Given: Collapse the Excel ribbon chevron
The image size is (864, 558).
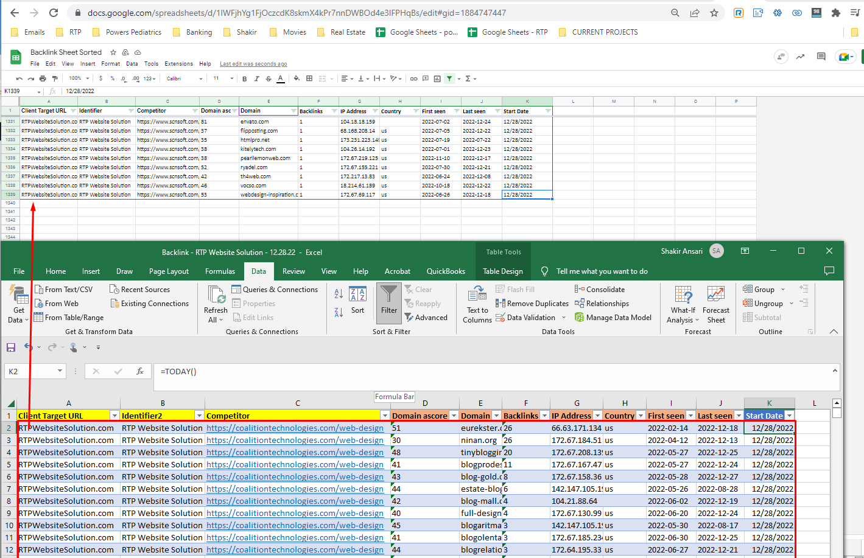Looking at the screenshot, I should [x=834, y=332].
